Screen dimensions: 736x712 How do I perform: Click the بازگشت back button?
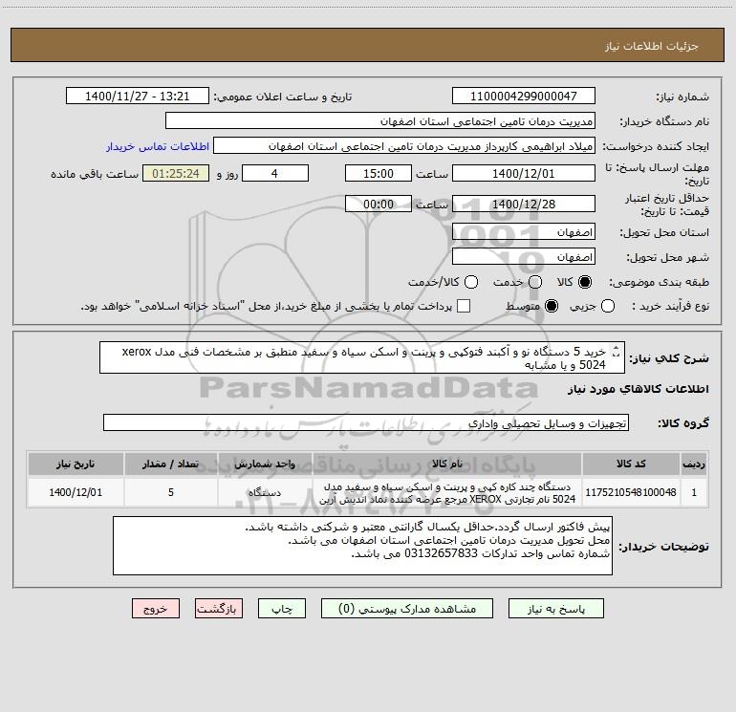(219, 608)
